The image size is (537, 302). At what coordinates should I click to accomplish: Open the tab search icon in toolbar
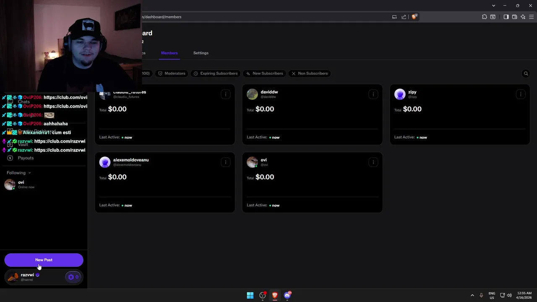click(x=493, y=17)
